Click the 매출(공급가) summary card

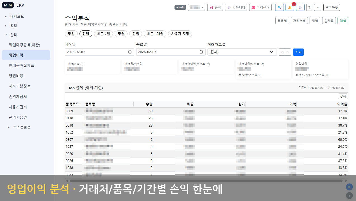pos(93,67)
